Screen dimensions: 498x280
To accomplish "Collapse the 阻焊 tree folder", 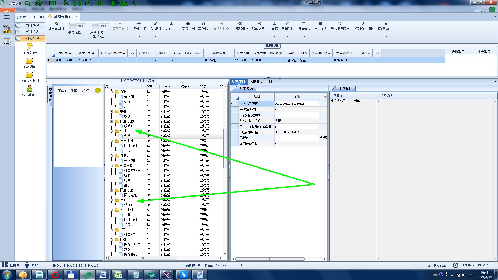I will [x=112, y=240].
